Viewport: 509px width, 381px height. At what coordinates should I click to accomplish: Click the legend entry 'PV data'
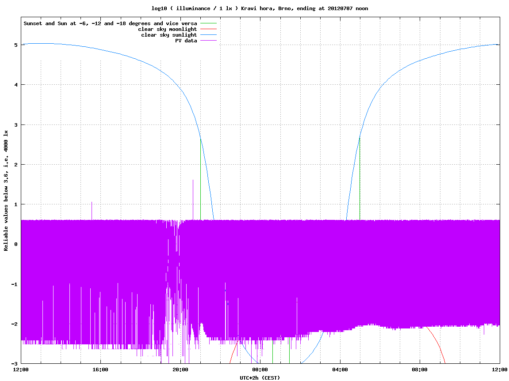click(186, 41)
